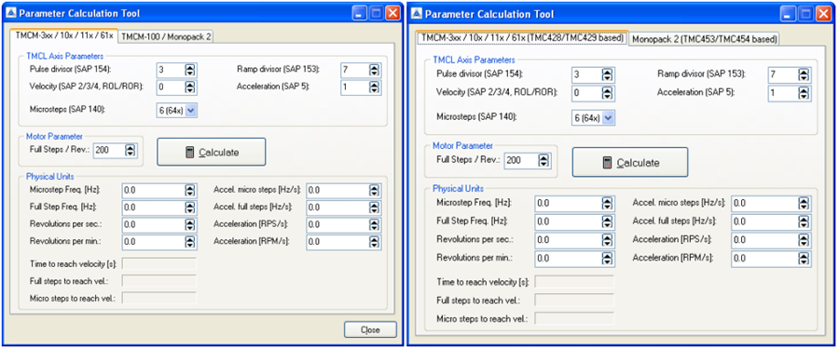The image size is (839, 349).
Task: Click Ramp divisor stepper in left window
Action: [374, 71]
